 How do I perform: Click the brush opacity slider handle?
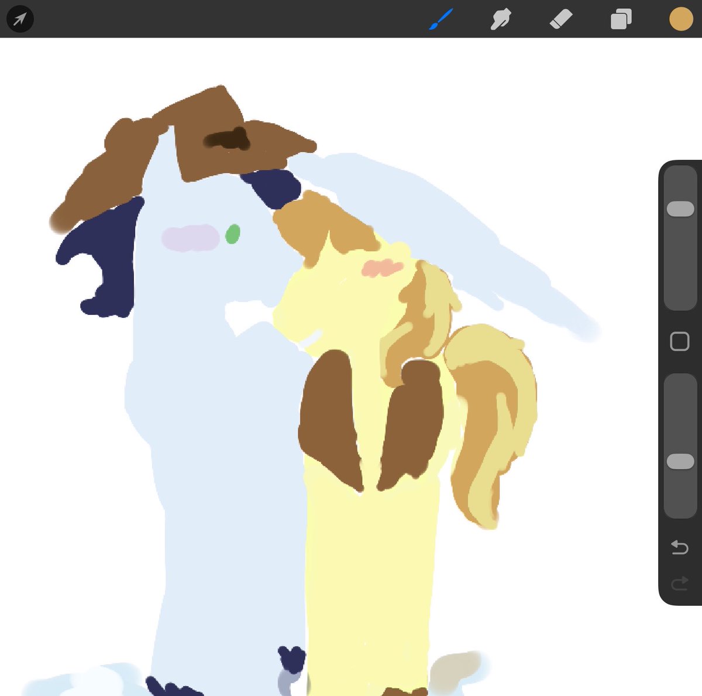pyautogui.click(x=680, y=461)
